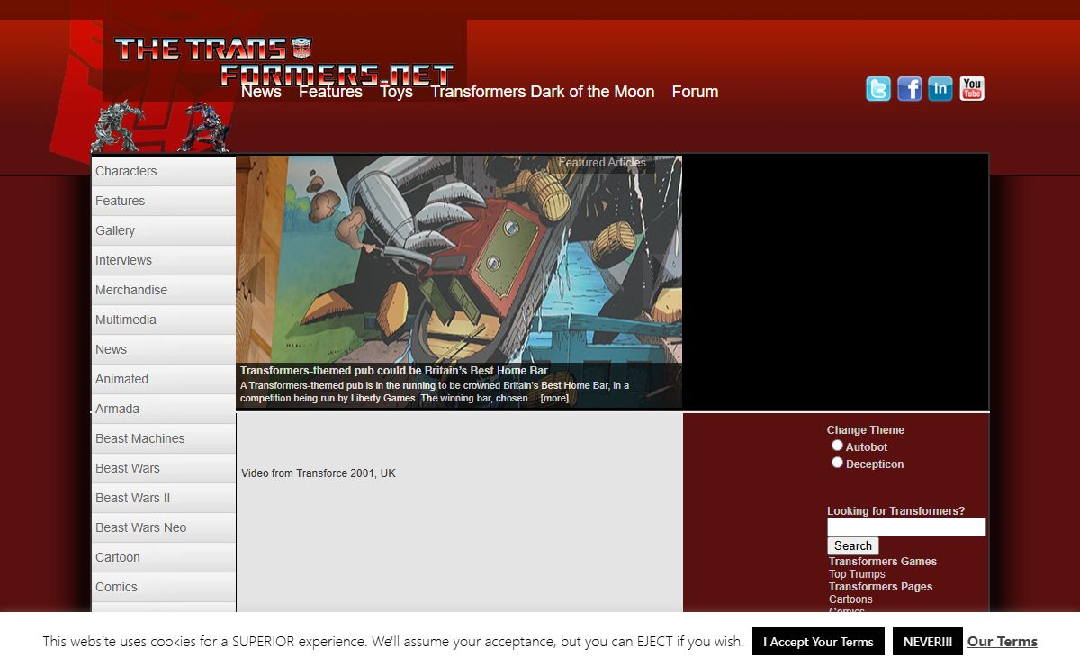Click the NEVER!!! cookie button
This screenshot has height=666, width=1080.
(x=928, y=642)
